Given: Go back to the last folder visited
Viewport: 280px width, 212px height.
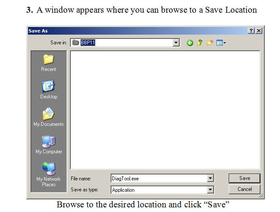Looking at the screenshot, I should 190,43.
